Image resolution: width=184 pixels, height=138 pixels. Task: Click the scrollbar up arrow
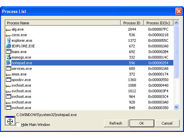tap(176, 23)
